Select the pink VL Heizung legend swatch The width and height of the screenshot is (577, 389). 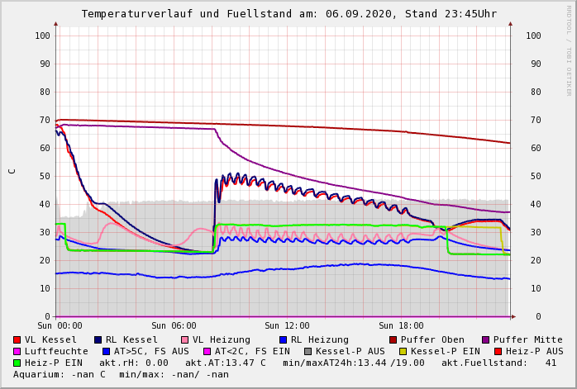click(184, 339)
